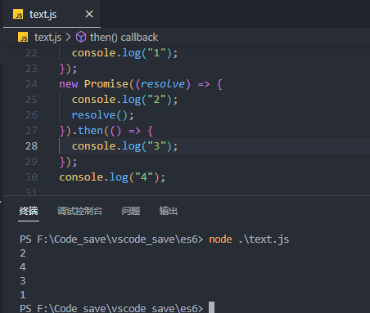Click the JS file icon on text.js tab
This screenshot has width=370, height=313.
point(18,14)
